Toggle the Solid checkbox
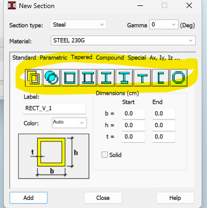Viewport: 207px width, 208px height. [105, 155]
